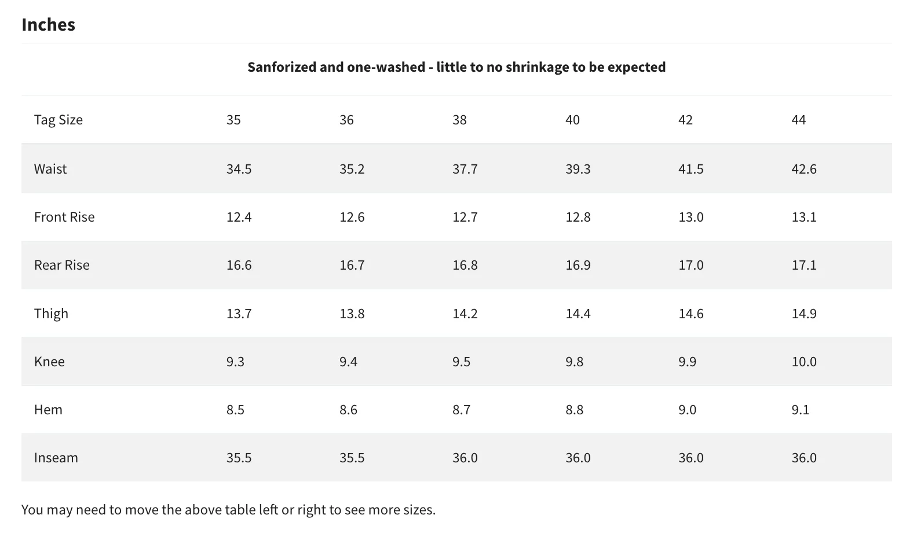Viewport: 906px width, 537px height.
Task: Click the note about moving the table
Action: pos(228,510)
